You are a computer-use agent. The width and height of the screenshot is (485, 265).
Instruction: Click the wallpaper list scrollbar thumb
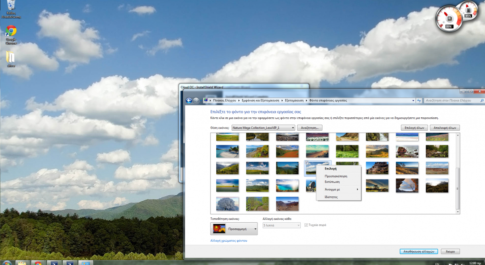[x=458, y=189]
